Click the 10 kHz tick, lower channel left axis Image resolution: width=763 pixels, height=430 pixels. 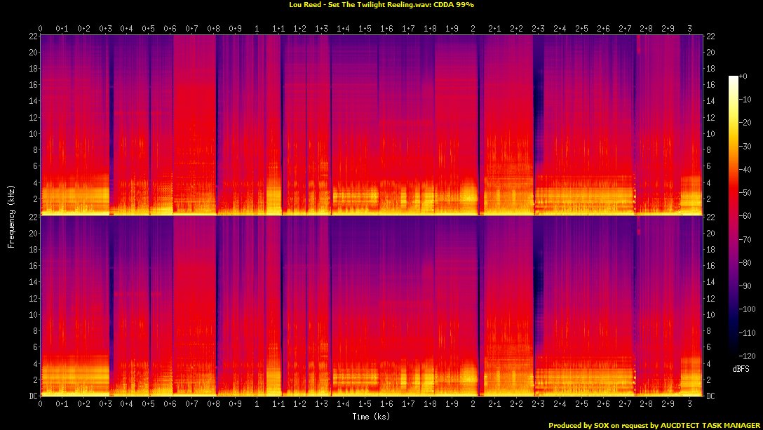click(x=34, y=314)
